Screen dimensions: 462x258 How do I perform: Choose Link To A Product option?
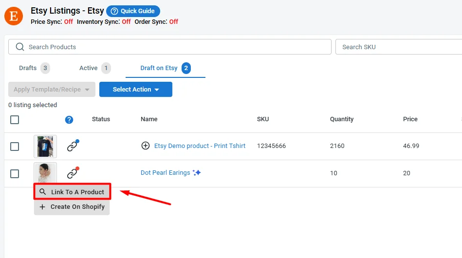point(73,192)
